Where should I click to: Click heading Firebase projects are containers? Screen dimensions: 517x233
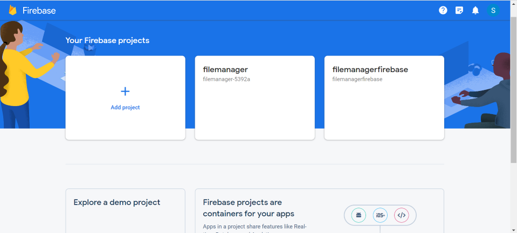(249, 208)
